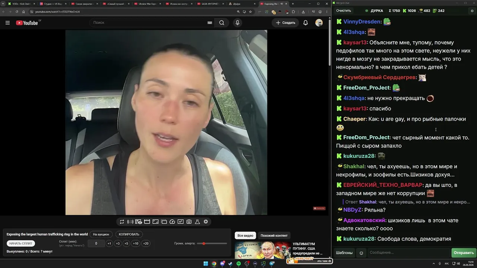Reload the browser page
This screenshot has height=268, width=477.
pos(17,12)
